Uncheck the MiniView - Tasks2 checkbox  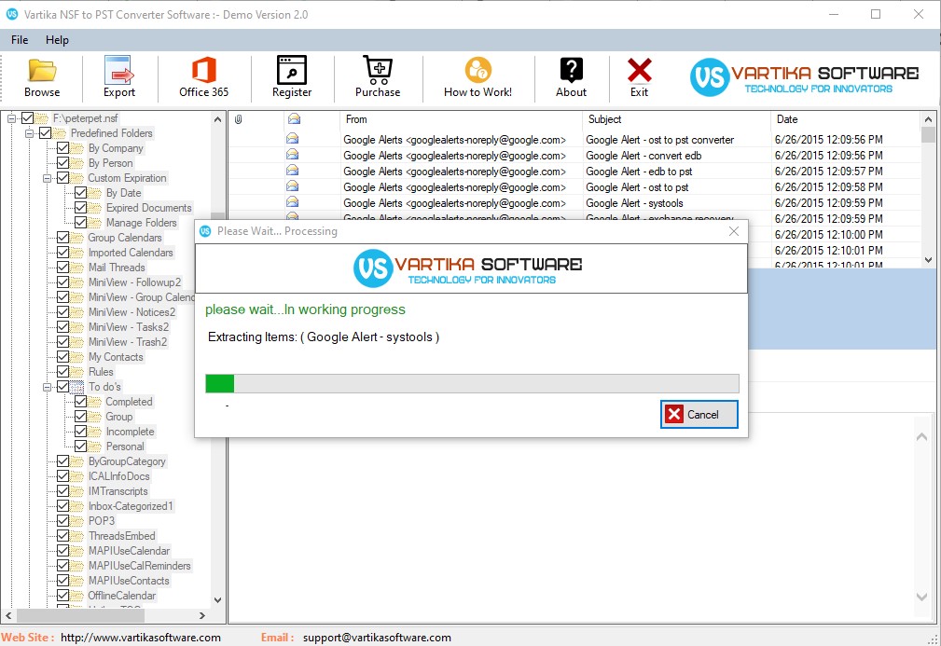[63, 327]
